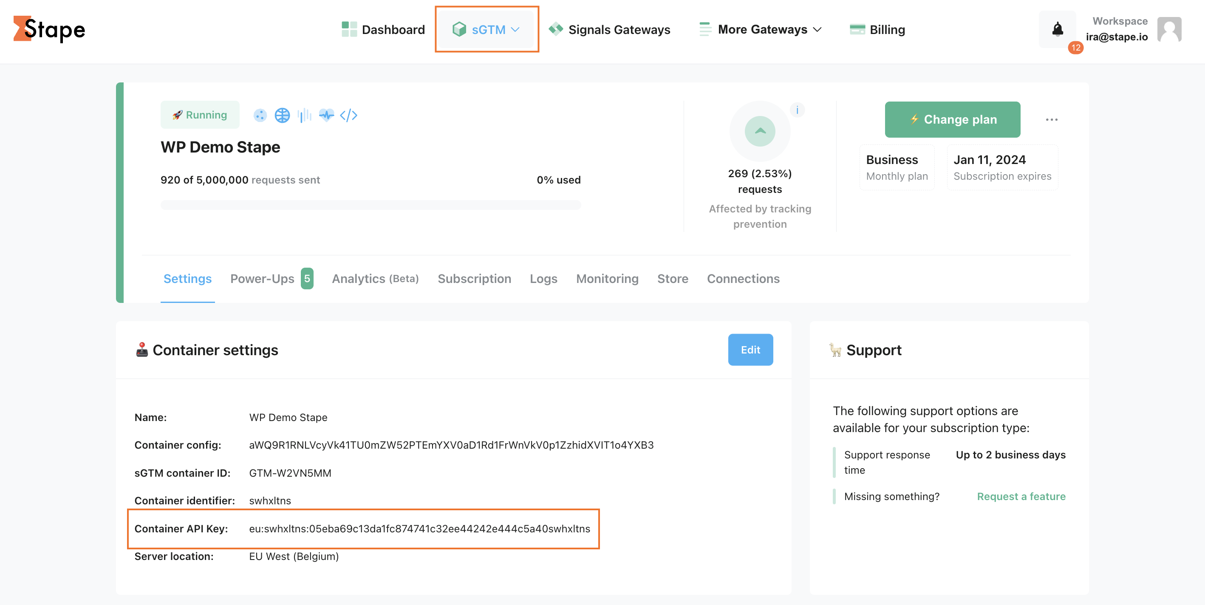Expand the sGTM dropdown menu
The image size is (1205, 605).
coord(487,29)
